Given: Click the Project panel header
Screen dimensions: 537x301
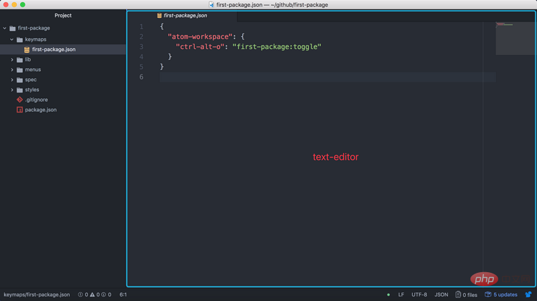Looking at the screenshot, I should coord(63,15).
